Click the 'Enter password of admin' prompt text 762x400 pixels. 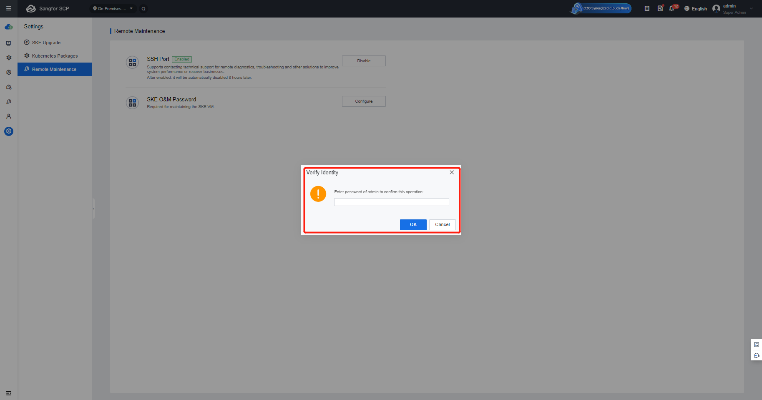pos(379,192)
